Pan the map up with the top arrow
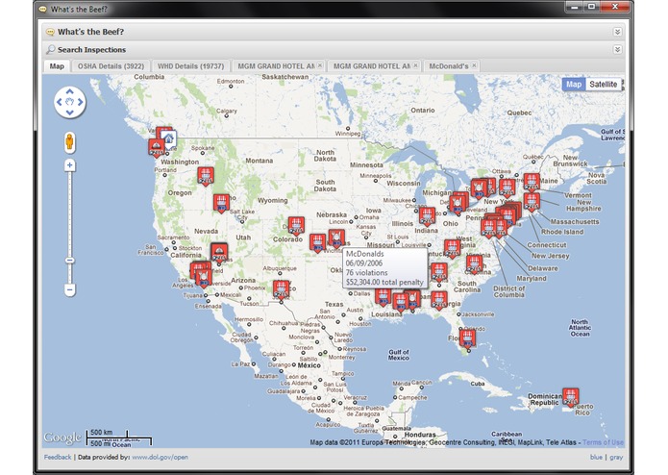 click(70, 91)
